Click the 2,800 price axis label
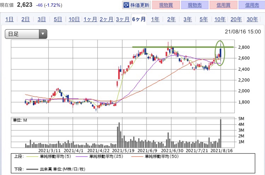This screenshot has width=265, height=175. pos(244,47)
